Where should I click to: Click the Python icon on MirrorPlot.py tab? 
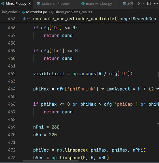(3, 4)
